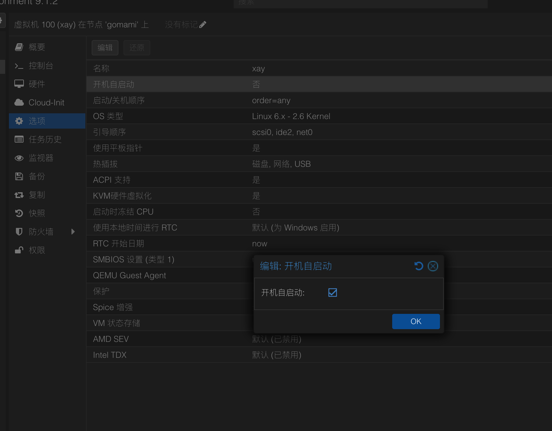552x431 pixels.
Task: Expand the 防火墙 firewall submenu arrow
Action: [73, 232]
